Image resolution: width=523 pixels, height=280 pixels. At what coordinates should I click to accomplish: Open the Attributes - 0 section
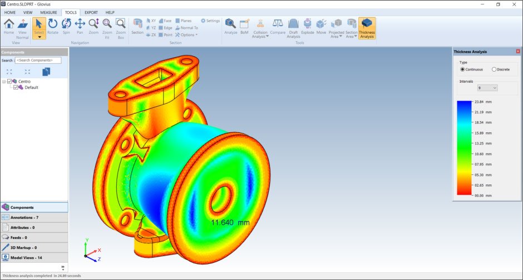point(34,227)
